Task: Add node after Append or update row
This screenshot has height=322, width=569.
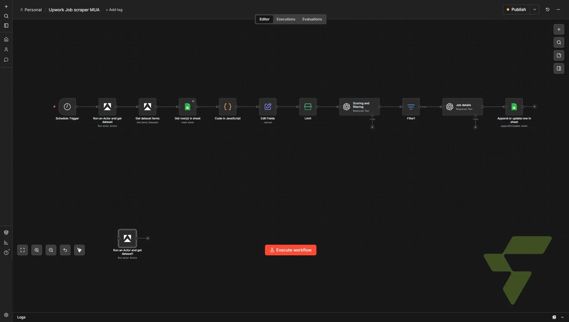Action: [535, 107]
